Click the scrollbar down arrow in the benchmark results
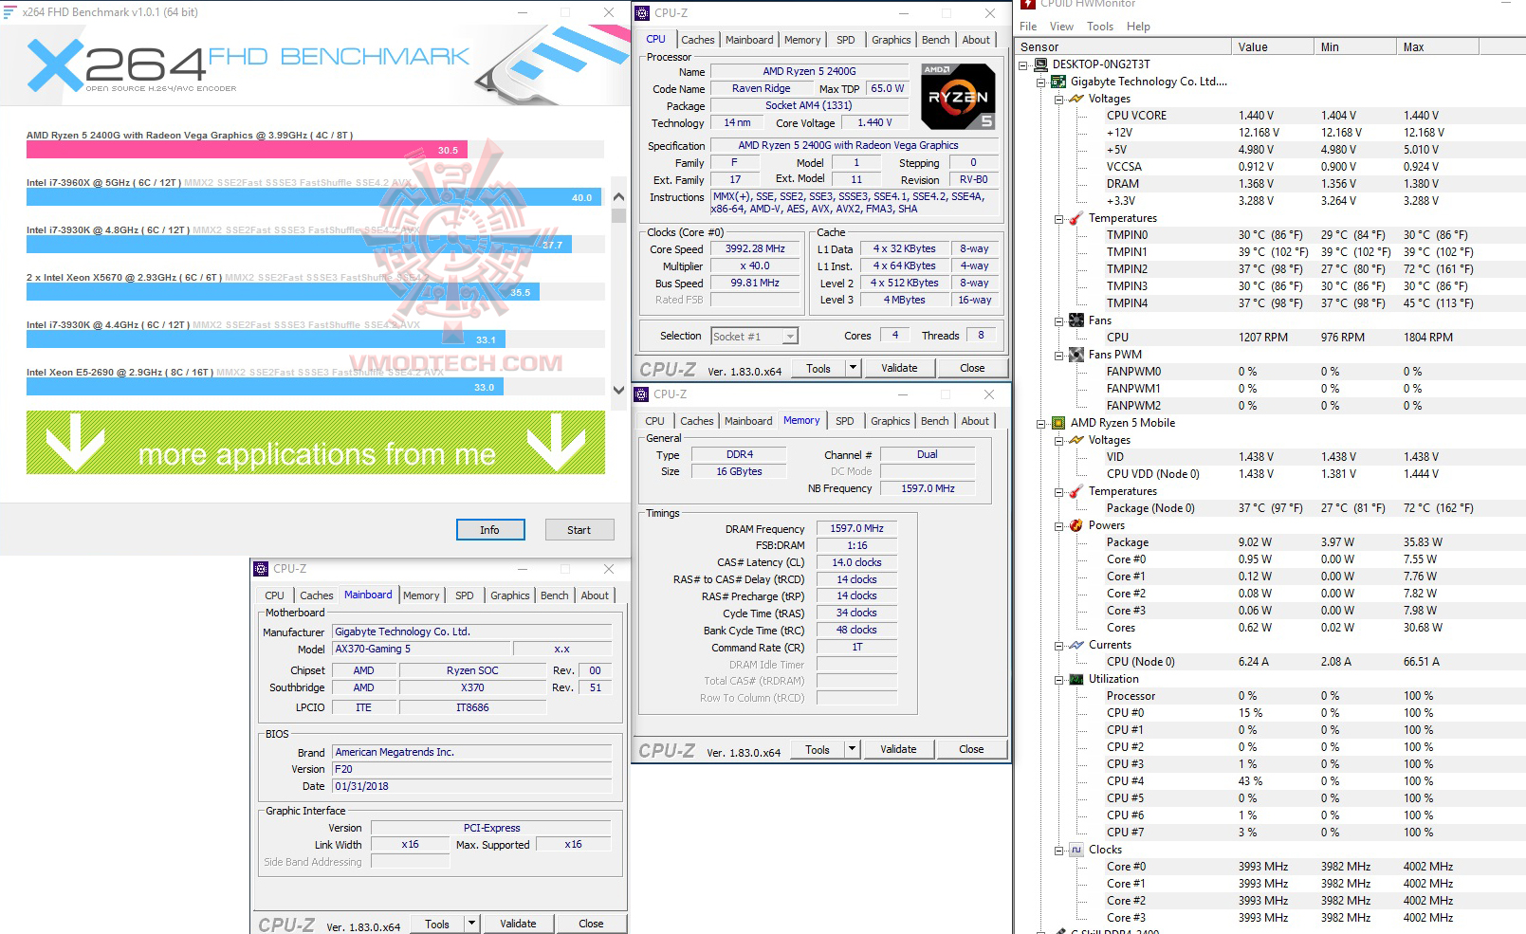 pos(618,390)
